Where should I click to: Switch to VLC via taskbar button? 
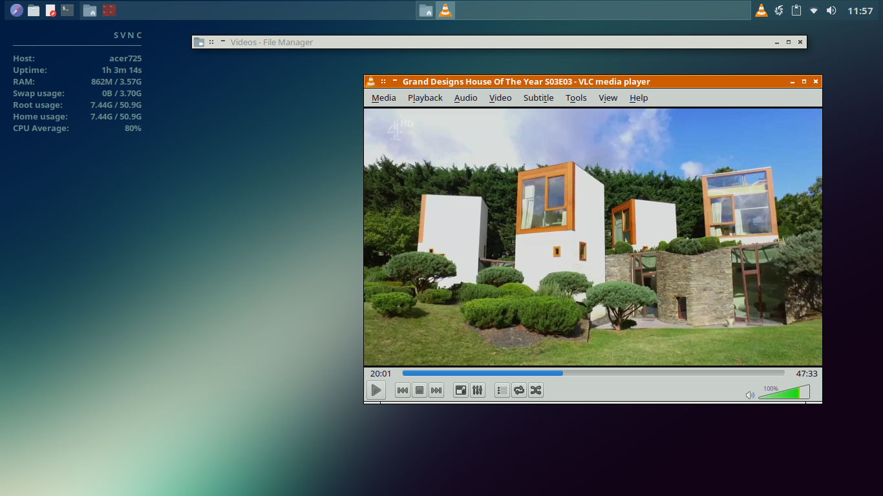(x=445, y=10)
